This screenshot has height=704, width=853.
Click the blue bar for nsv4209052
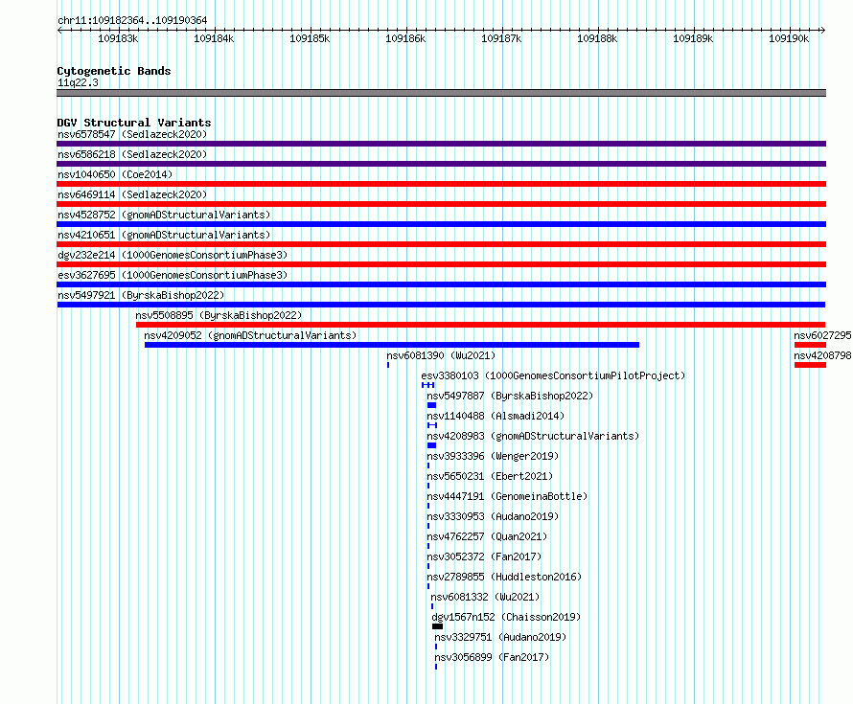point(392,345)
